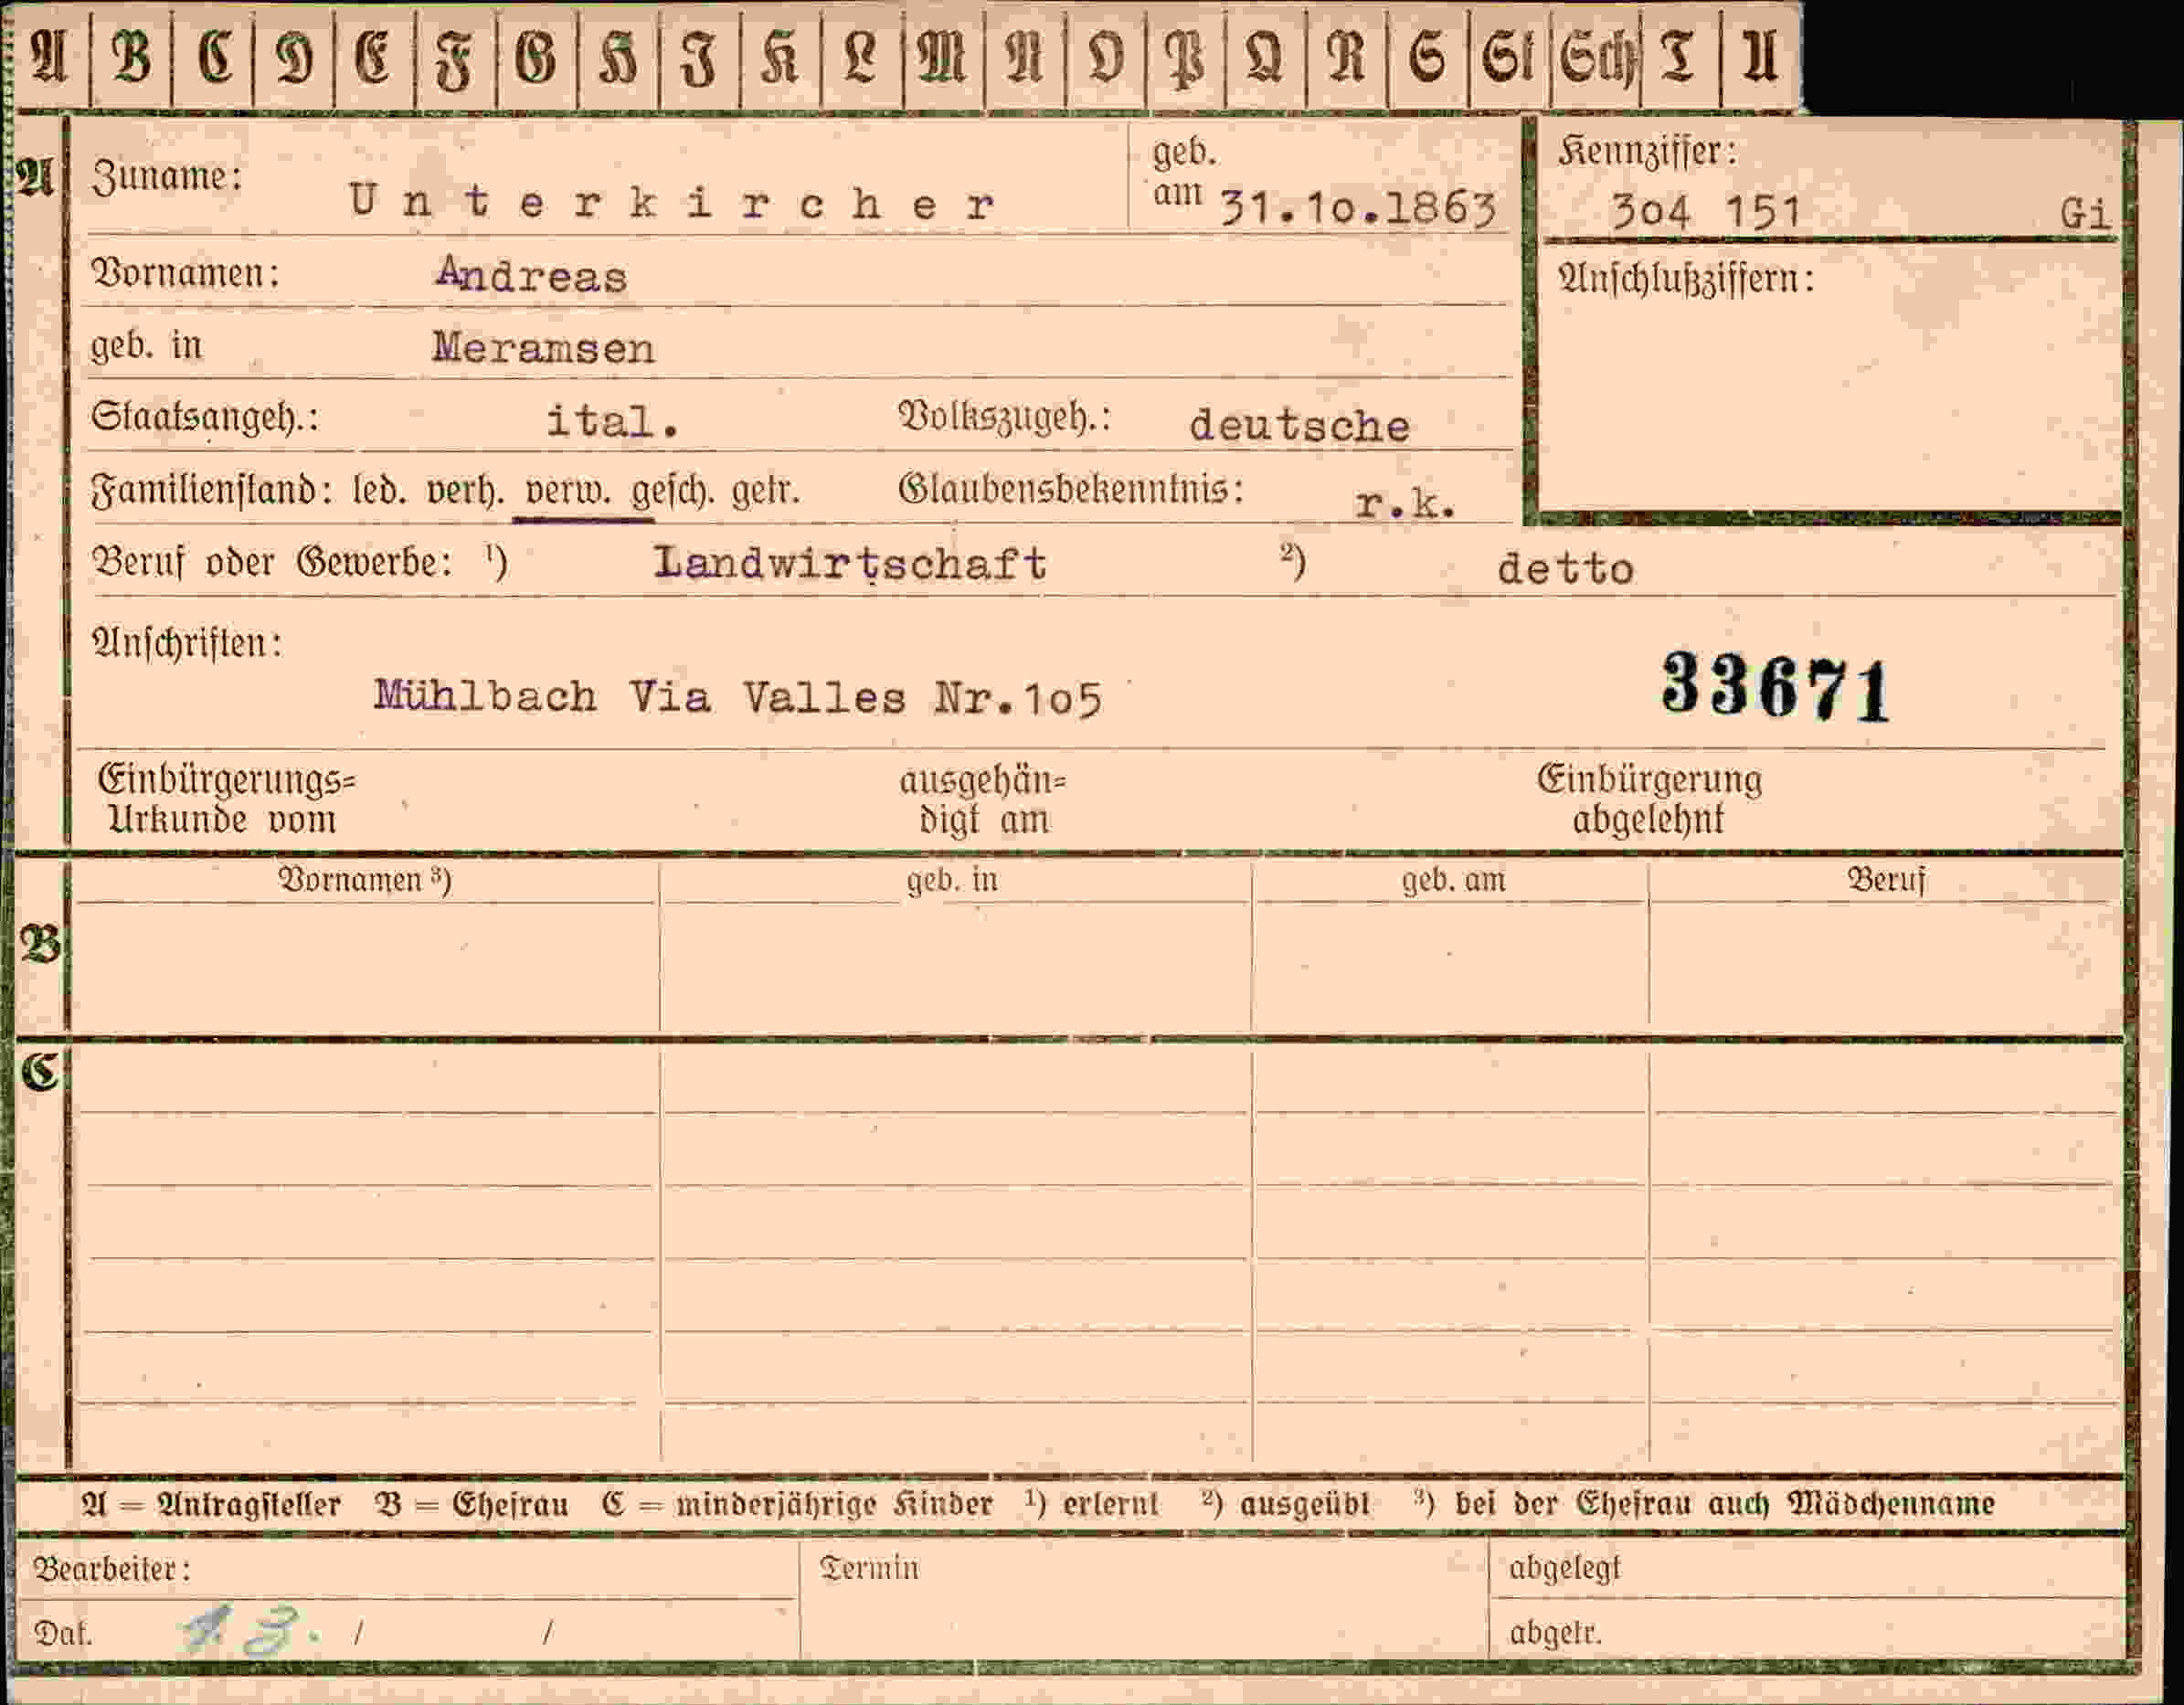The height and width of the screenshot is (1705, 2184).
Task: Select the alphabet index tab H
Action: [618, 58]
